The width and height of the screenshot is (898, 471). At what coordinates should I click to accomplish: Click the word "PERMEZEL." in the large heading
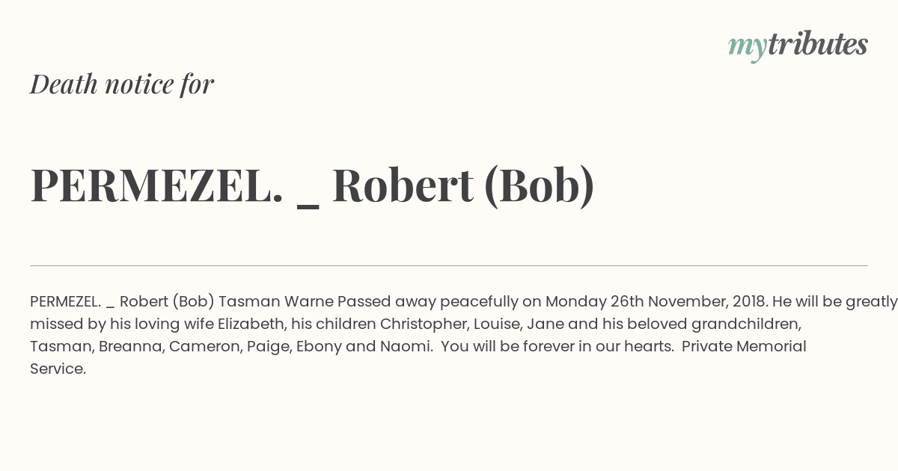point(157,185)
